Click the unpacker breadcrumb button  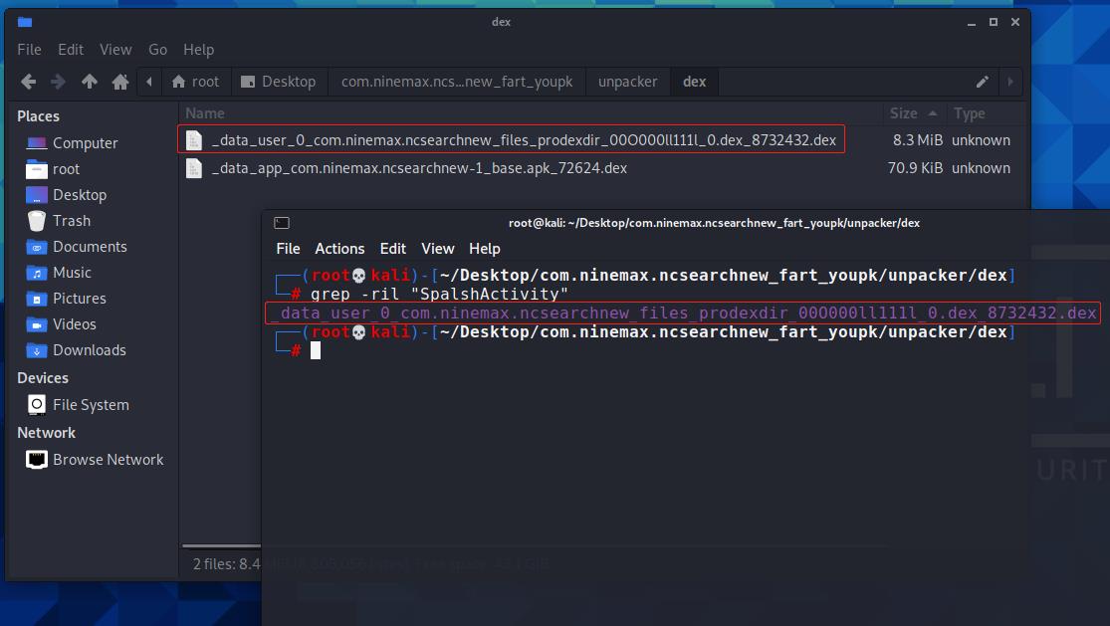tap(627, 82)
